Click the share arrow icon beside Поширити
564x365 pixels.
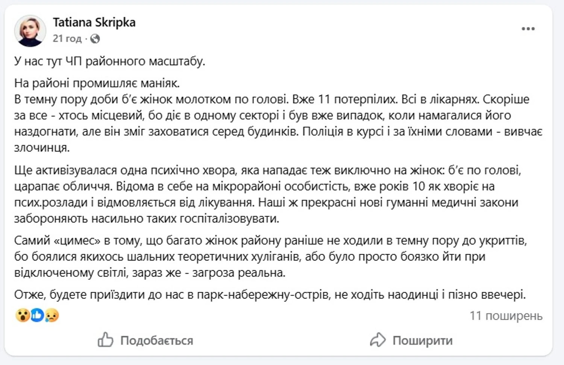pyautogui.click(x=378, y=340)
